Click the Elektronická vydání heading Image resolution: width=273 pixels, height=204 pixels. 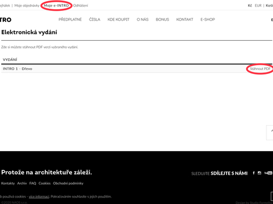[29, 32]
